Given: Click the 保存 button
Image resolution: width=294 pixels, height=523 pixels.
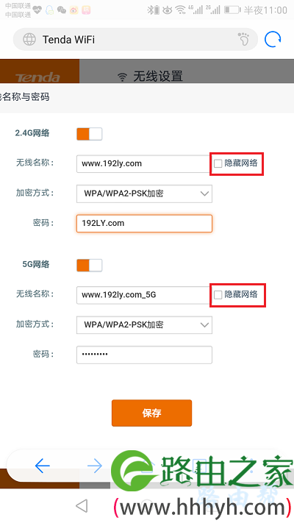Looking at the screenshot, I should [x=151, y=413].
